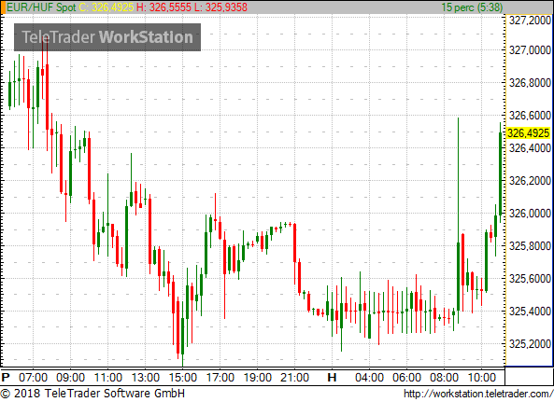
Task: Click the orange marker left of EUR/HUF title
Action: click(3, 7)
